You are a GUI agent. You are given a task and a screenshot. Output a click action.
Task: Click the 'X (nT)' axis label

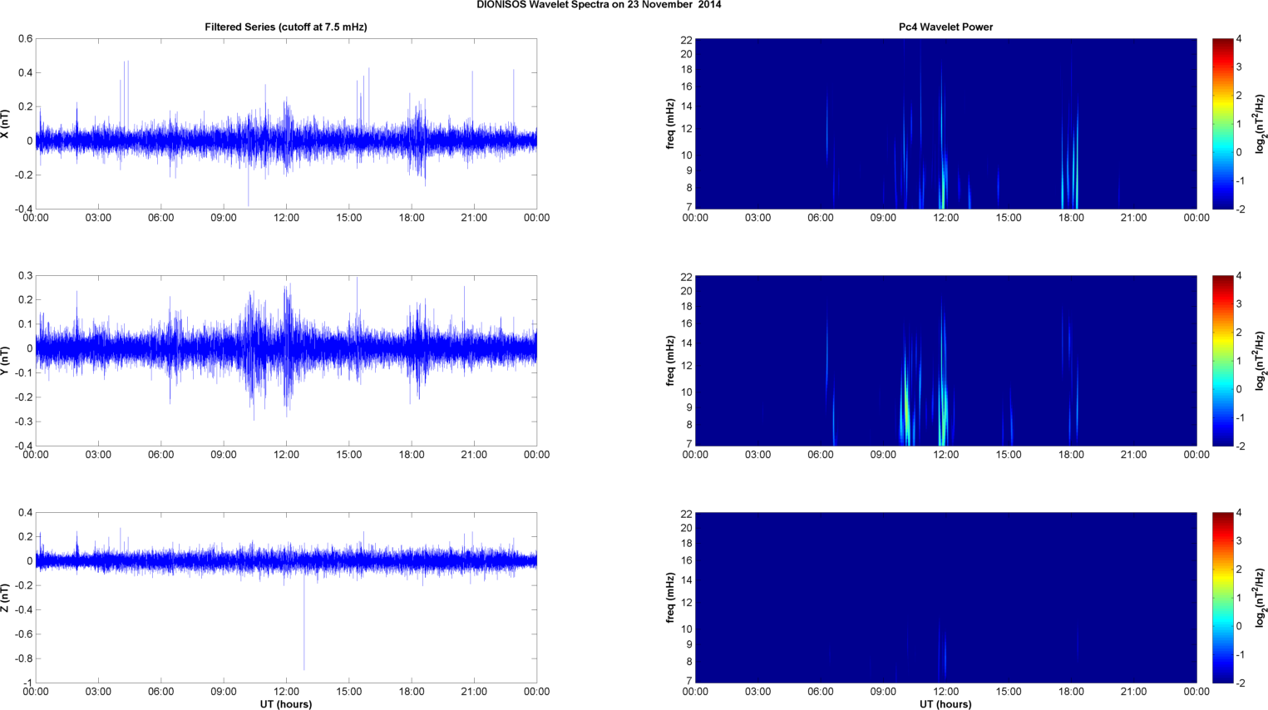(x=5, y=124)
